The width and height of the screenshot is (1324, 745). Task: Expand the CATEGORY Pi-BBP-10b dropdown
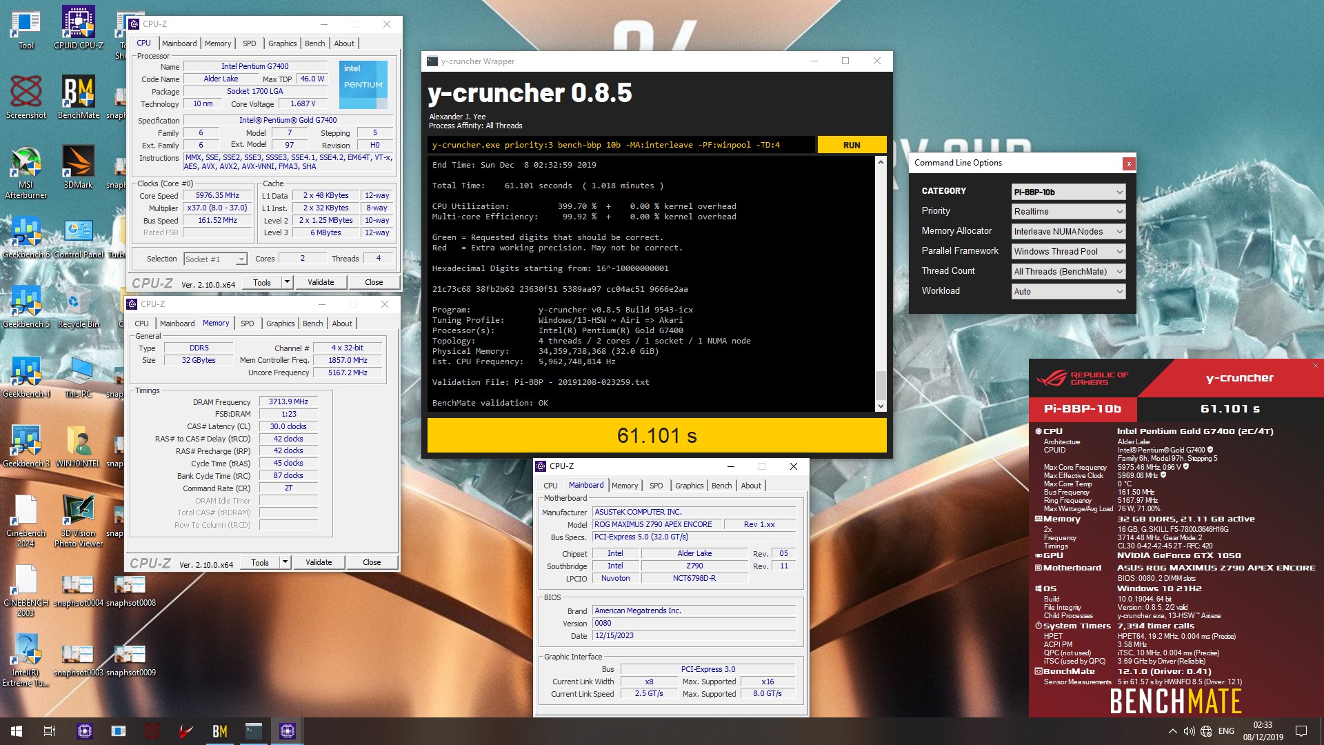point(1068,192)
